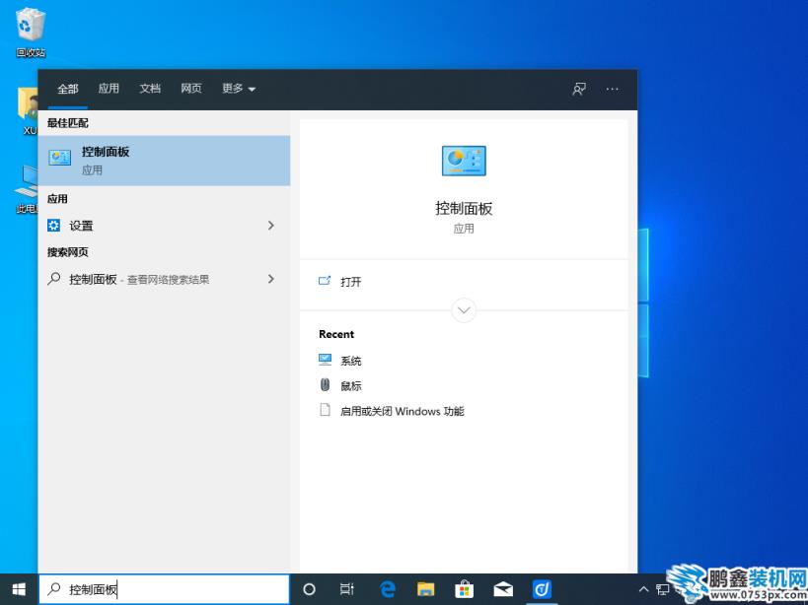Open 启用或关闭 Windows 功能

point(402,411)
